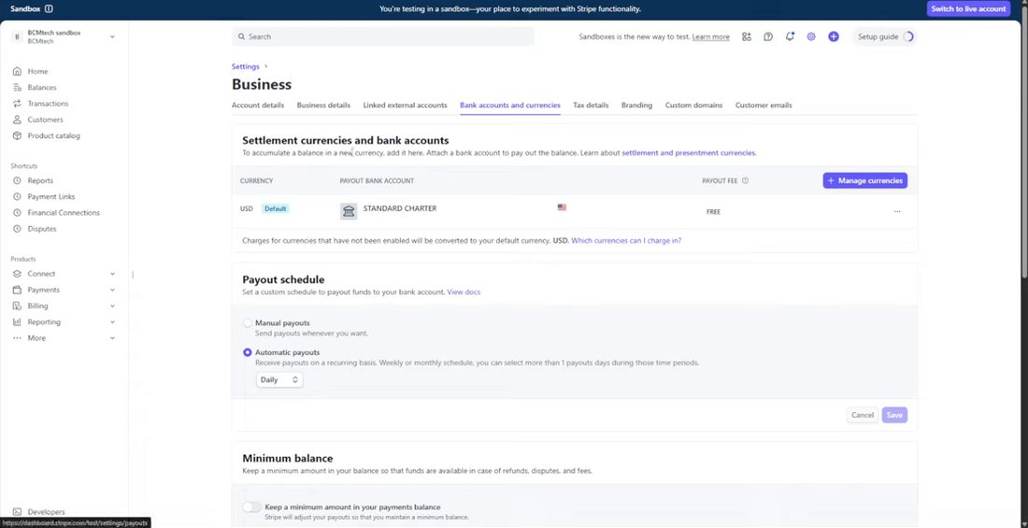Follow the Learn more sandboxes link
Image resolution: width=1028 pixels, height=528 pixels.
pos(710,36)
